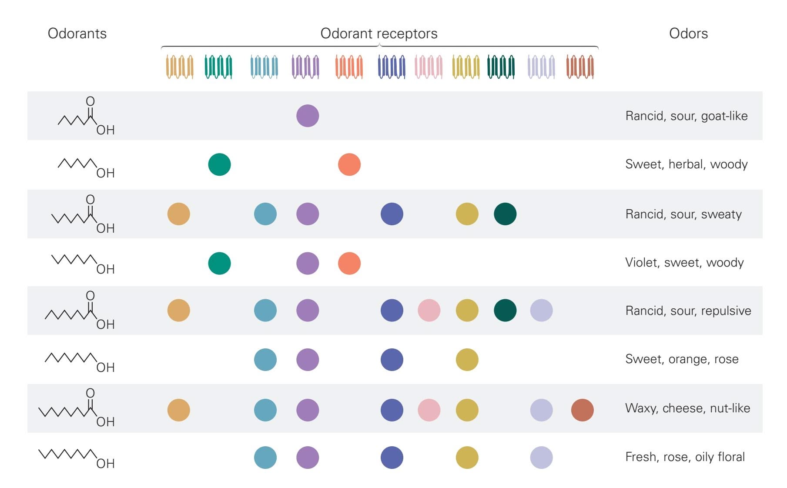The height and width of the screenshot is (488, 787).
Task: Click the brick-red receptor icon at far right
Action: coord(580,67)
